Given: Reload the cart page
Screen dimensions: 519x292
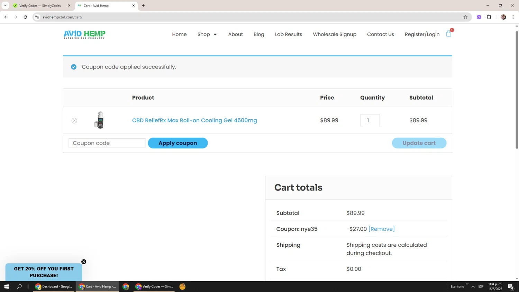Looking at the screenshot, I should click(25, 17).
